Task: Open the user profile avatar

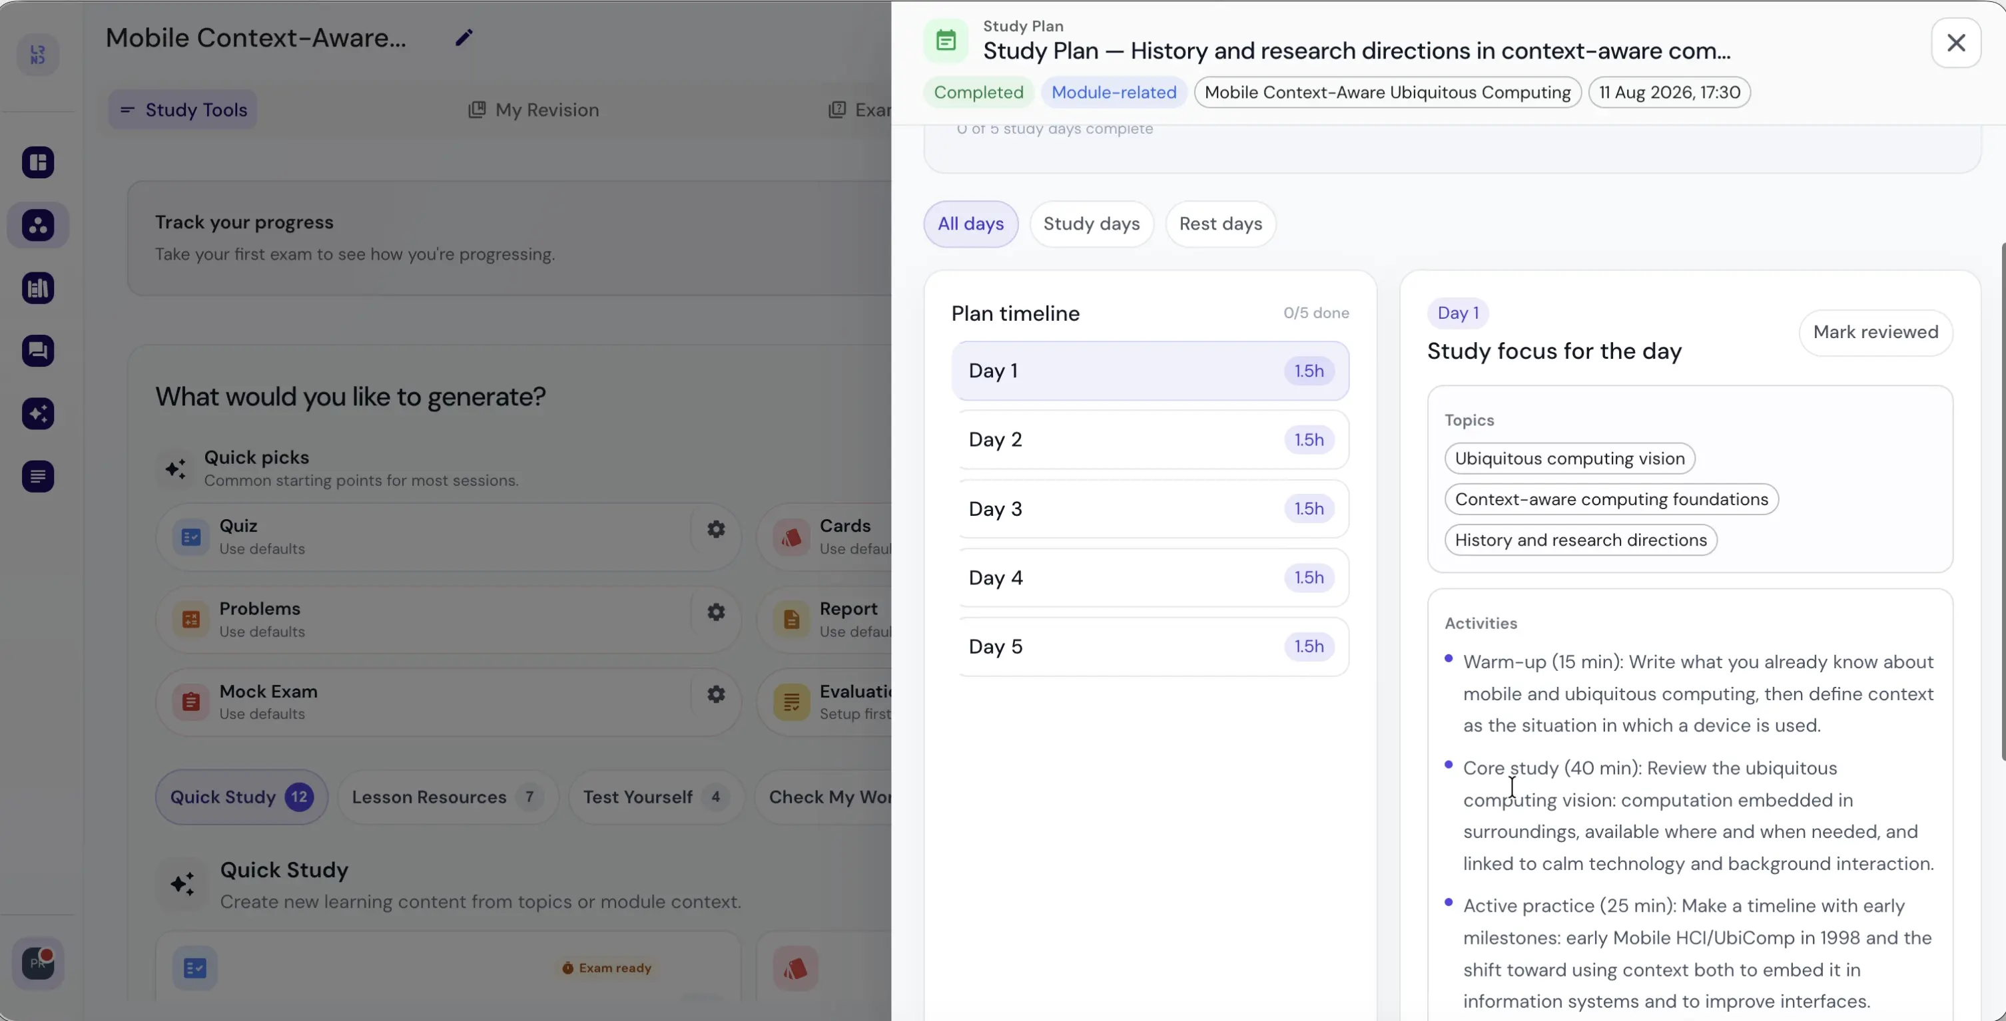Action: tap(37, 963)
